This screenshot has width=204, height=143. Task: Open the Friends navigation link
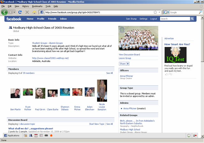click(52, 19)
